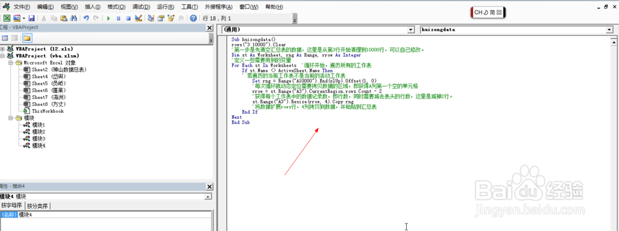Collapse the 模块 folder node

coord(11,118)
